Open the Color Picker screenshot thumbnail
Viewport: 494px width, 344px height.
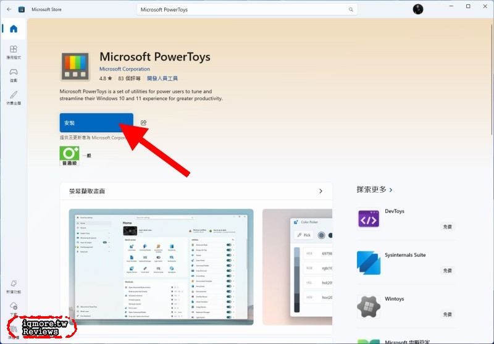click(x=297, y=267)
